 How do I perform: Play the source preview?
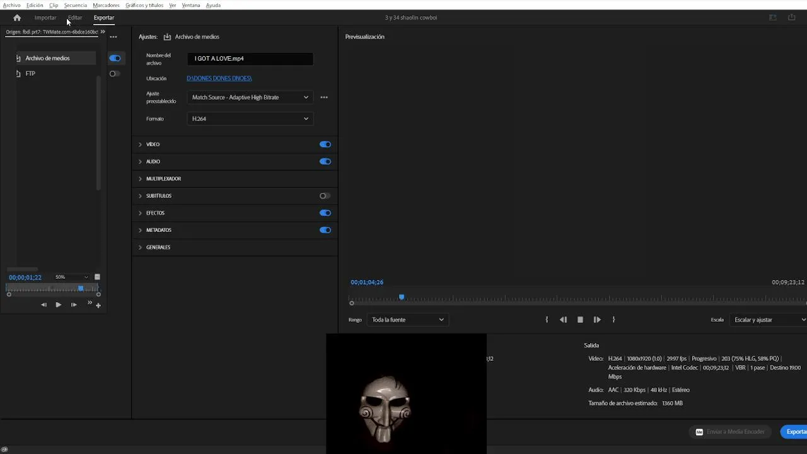coord(58,305)
